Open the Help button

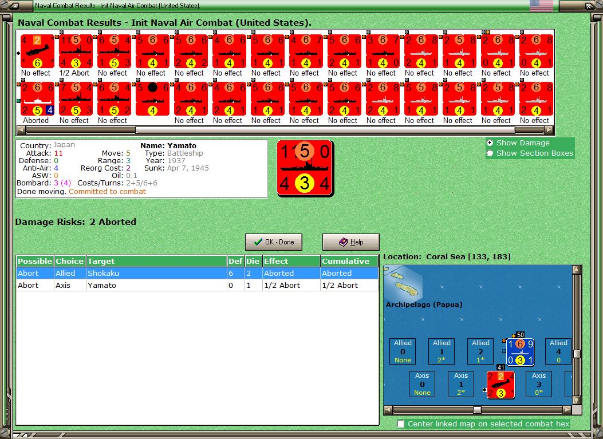pyautogui.click(x=350, y=242)
